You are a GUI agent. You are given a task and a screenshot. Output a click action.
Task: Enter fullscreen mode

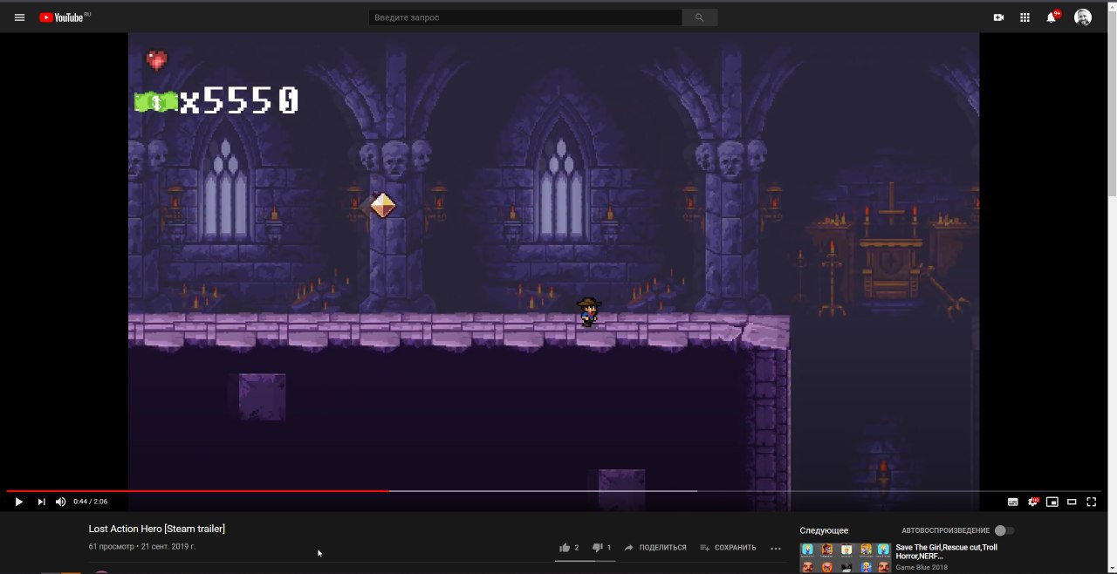(x=1091, y=502)
